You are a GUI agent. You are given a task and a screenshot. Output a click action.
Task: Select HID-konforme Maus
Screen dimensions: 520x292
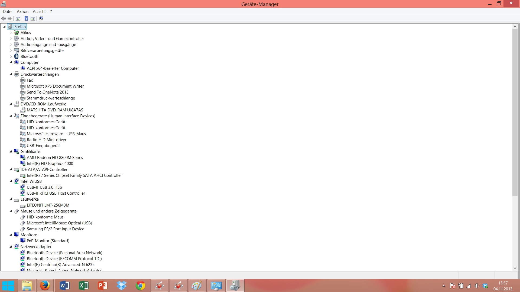tap(45, 217)
